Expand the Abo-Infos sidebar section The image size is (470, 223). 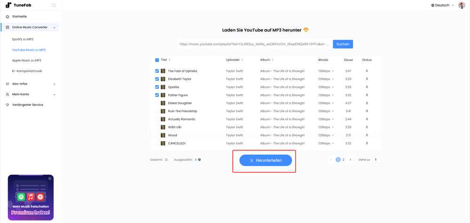pyautogui.click(x=31, y=84)
